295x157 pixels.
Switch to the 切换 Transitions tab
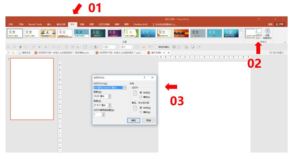point(82,24)
